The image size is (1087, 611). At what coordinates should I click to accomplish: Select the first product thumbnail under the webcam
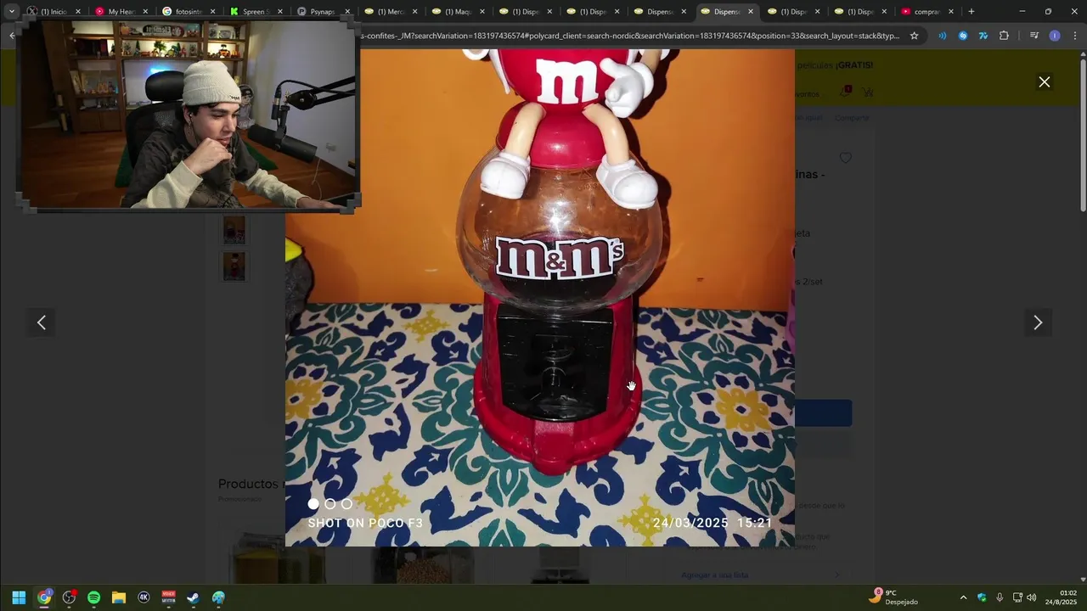click(x=234, y=230)
